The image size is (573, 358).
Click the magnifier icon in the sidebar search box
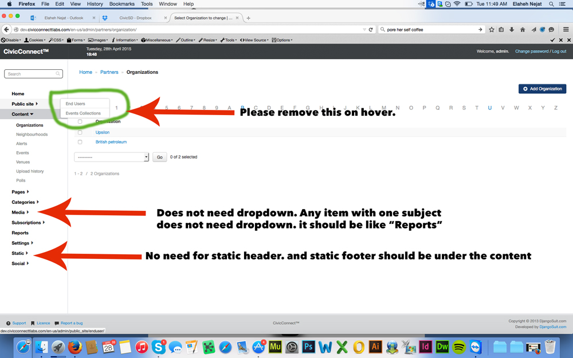coord(58,74)
